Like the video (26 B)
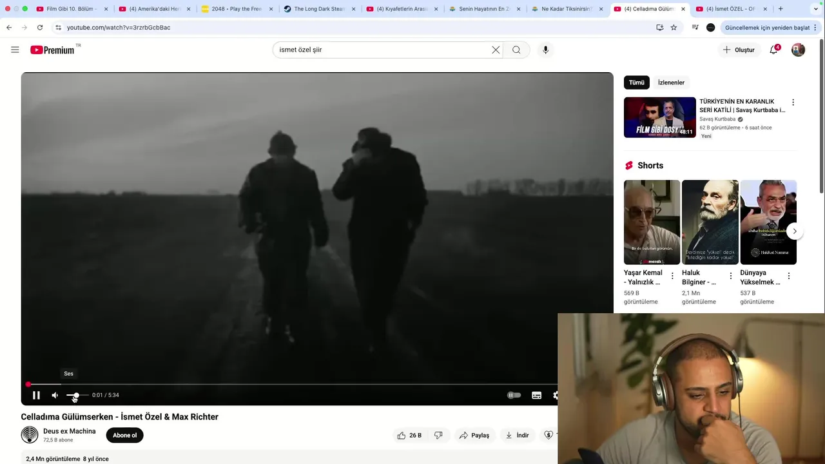This screenshot has width=825, height=464. coord(409,435)
